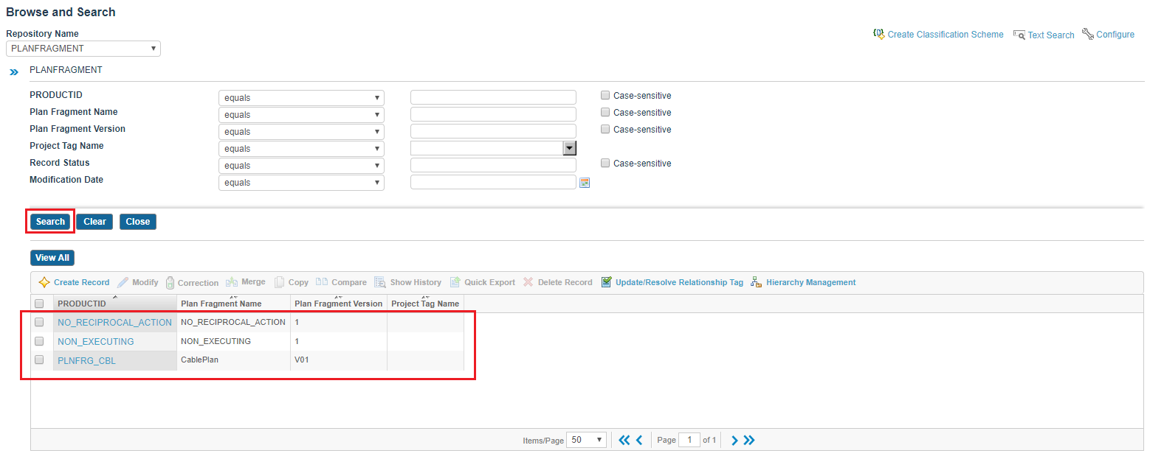Go to next page arrow

(x=734, y=440)
